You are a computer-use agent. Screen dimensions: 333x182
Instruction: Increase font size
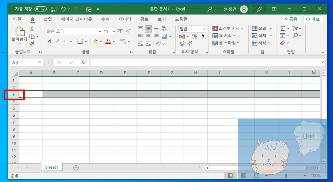click(x=120, y=31)
